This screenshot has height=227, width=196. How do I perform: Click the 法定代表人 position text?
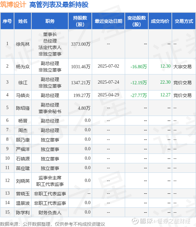[50, 47]
